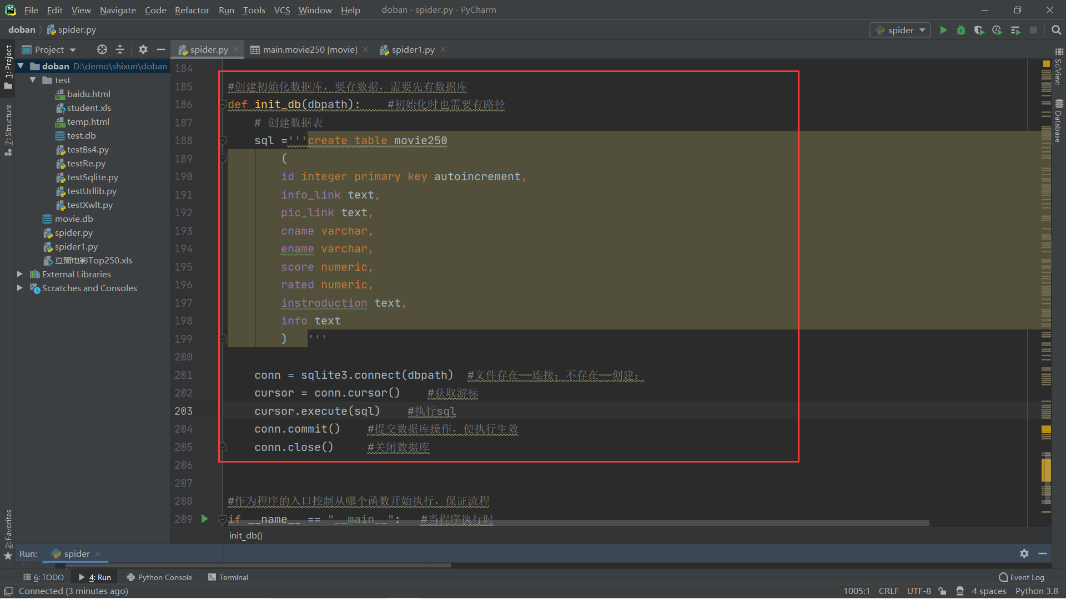Run the spider configuration with the green arrow
Screen dimensions: 1066x599
point(943,30)
